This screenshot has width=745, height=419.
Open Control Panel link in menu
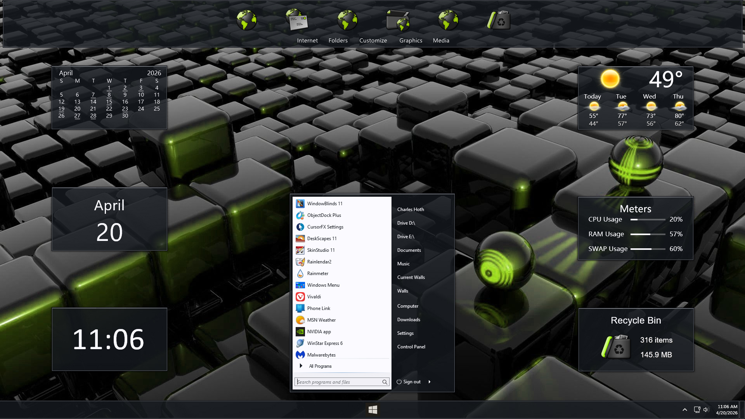click(x=411, y=347)
